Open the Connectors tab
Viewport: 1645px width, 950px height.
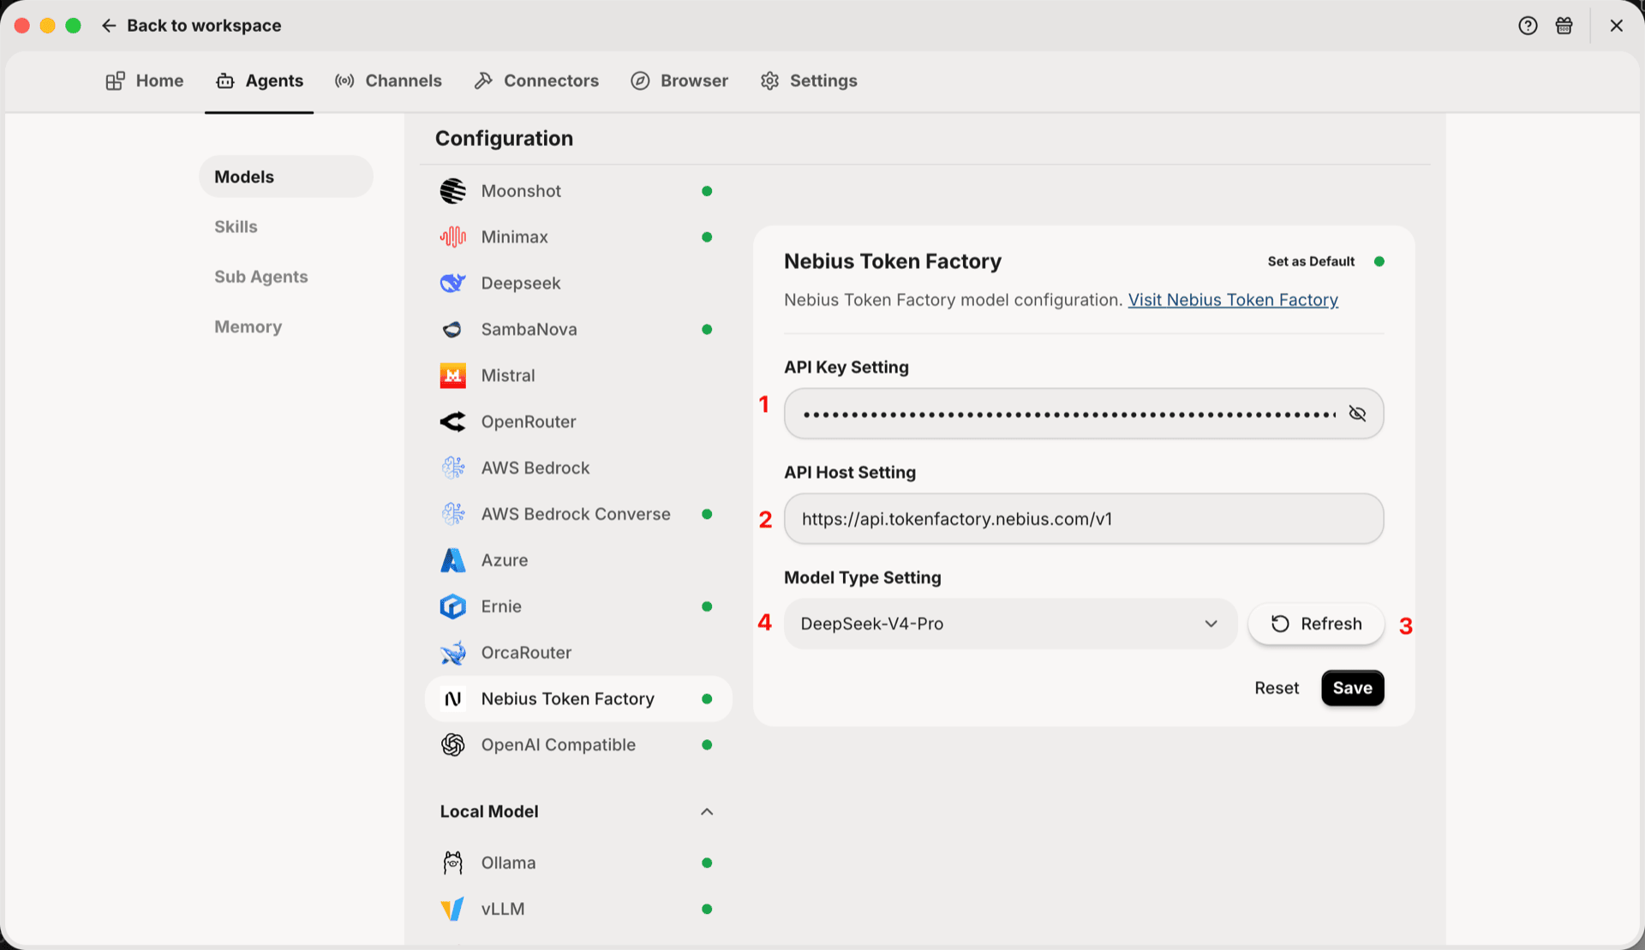tap(536, 81)
